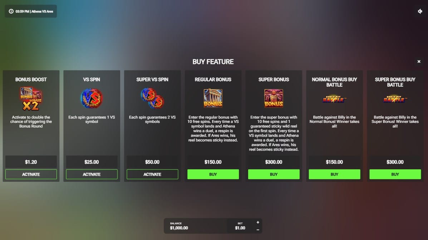
Task: Buy the Super Bonus for $300.00
Action: click(274, 174)
